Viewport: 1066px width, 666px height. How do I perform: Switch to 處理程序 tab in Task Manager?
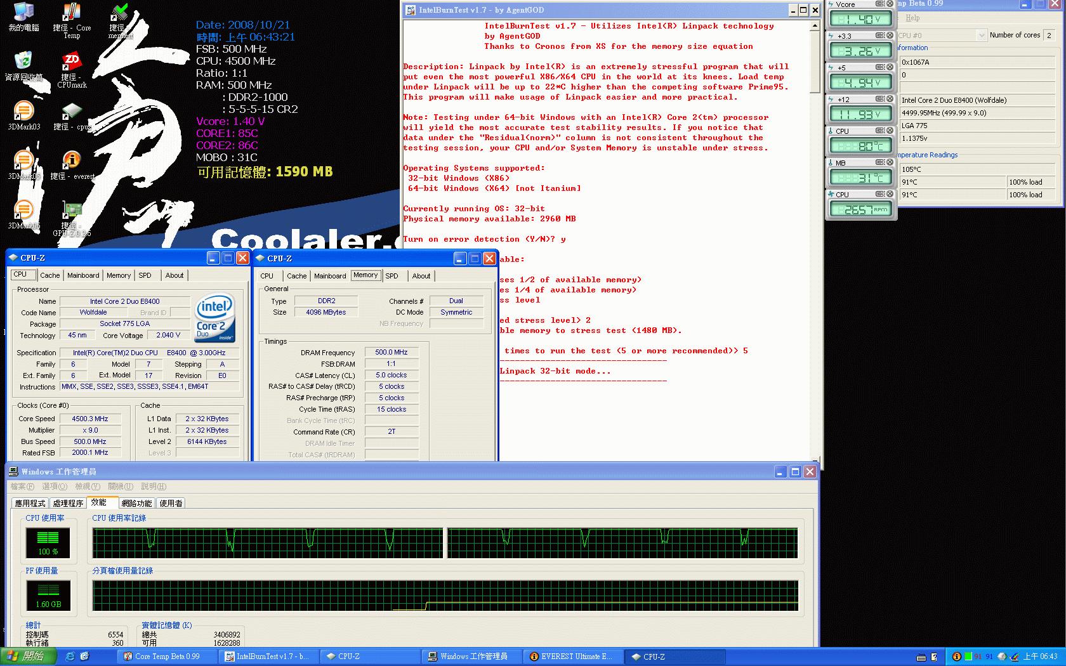[x=69, y=503]
